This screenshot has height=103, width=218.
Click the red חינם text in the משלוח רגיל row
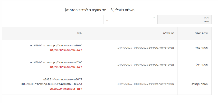coord(66,67)
